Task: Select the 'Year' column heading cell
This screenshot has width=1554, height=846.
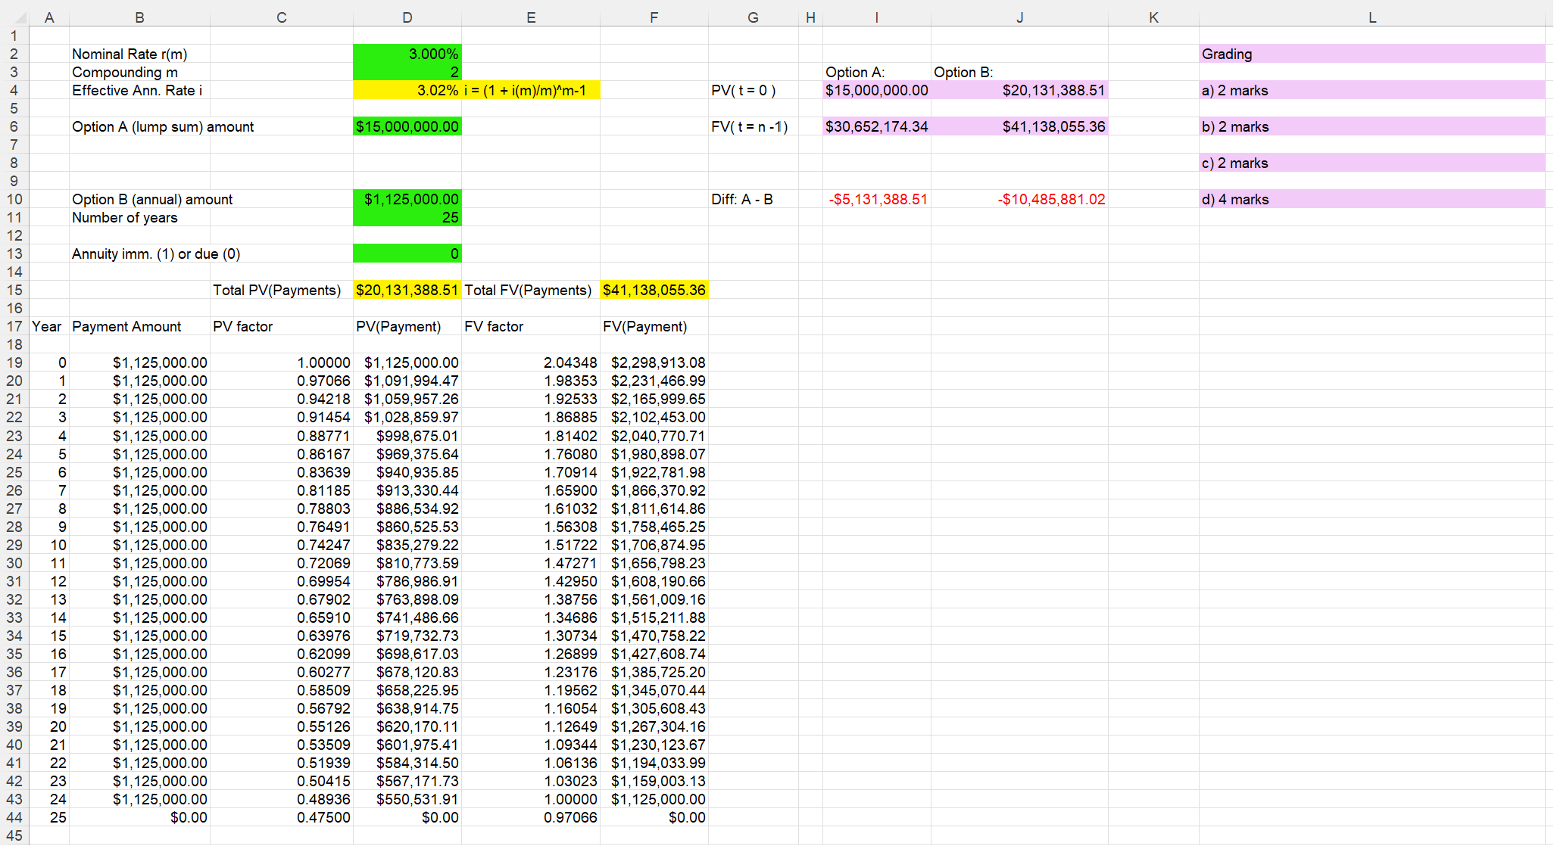Action: point(49,326)
